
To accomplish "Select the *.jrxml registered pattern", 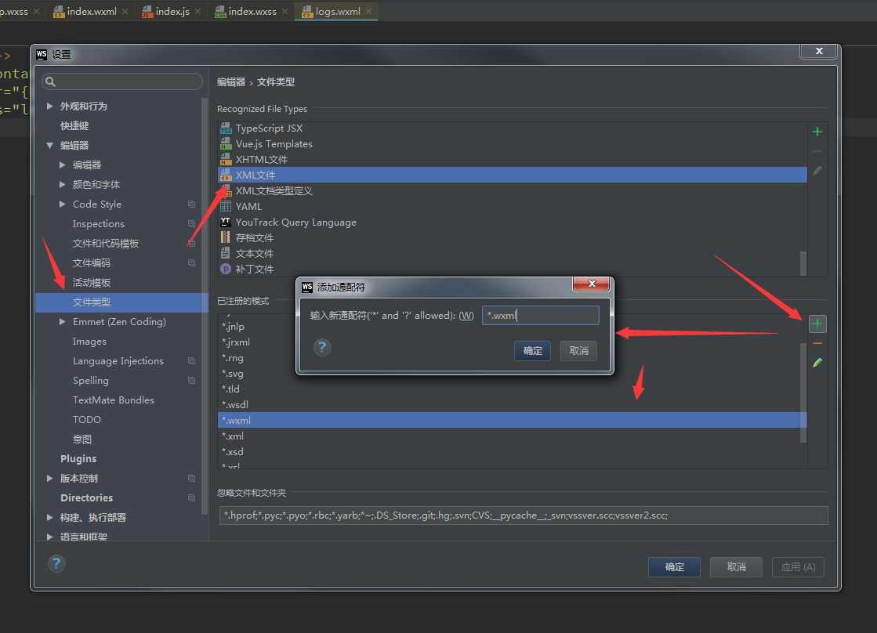I will 236,342.
